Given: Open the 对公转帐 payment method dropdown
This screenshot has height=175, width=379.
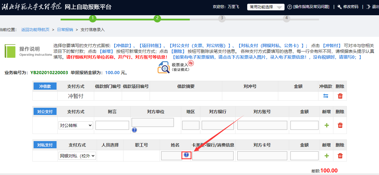Looking at the screenshot, I should [76, 125].
